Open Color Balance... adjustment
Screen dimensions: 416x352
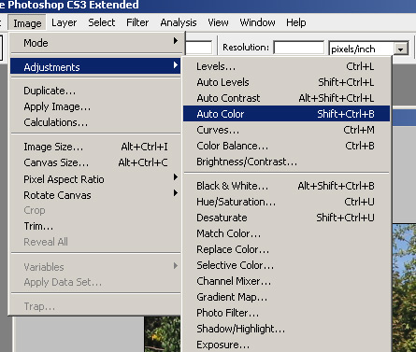tap(286, 146)
